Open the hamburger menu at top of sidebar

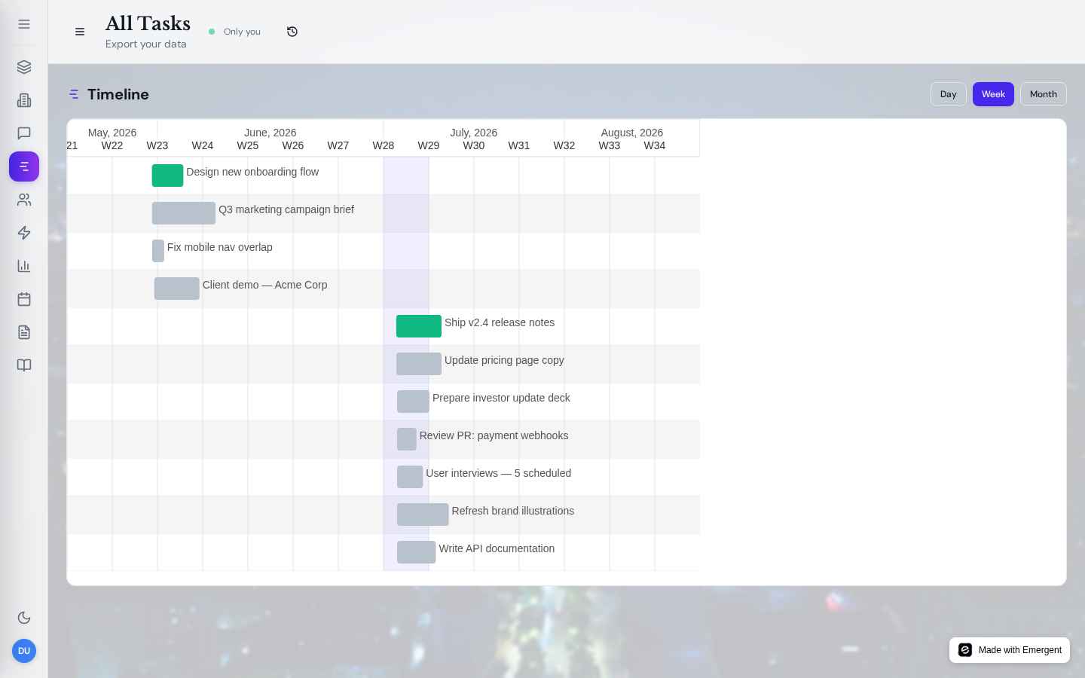(24, 24)
